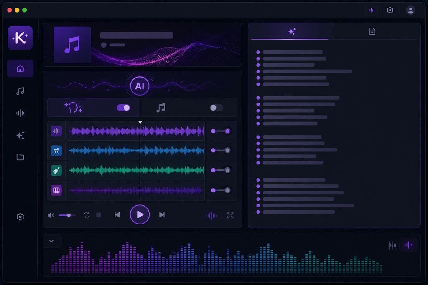This screenshot has height=285, width=428.
Task: Select the green guitar track icon
Action: click(x=56, y=171)
